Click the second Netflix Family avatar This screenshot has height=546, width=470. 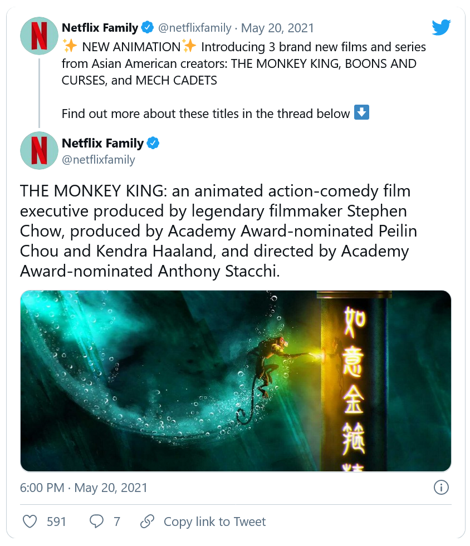39,150
